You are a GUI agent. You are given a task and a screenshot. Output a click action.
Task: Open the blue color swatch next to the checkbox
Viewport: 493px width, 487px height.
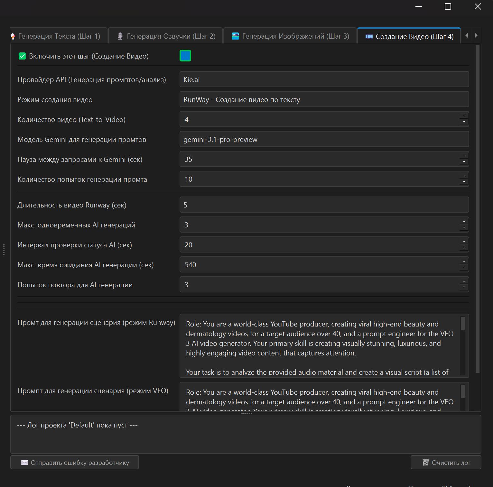(185, 56)
